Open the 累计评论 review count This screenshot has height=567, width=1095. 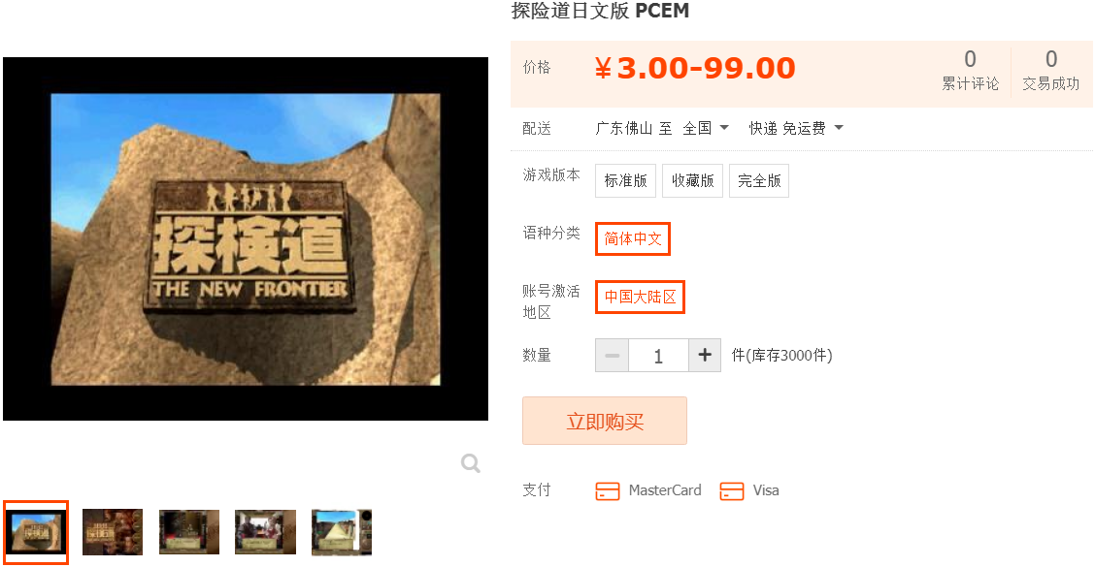click(970, 70)
